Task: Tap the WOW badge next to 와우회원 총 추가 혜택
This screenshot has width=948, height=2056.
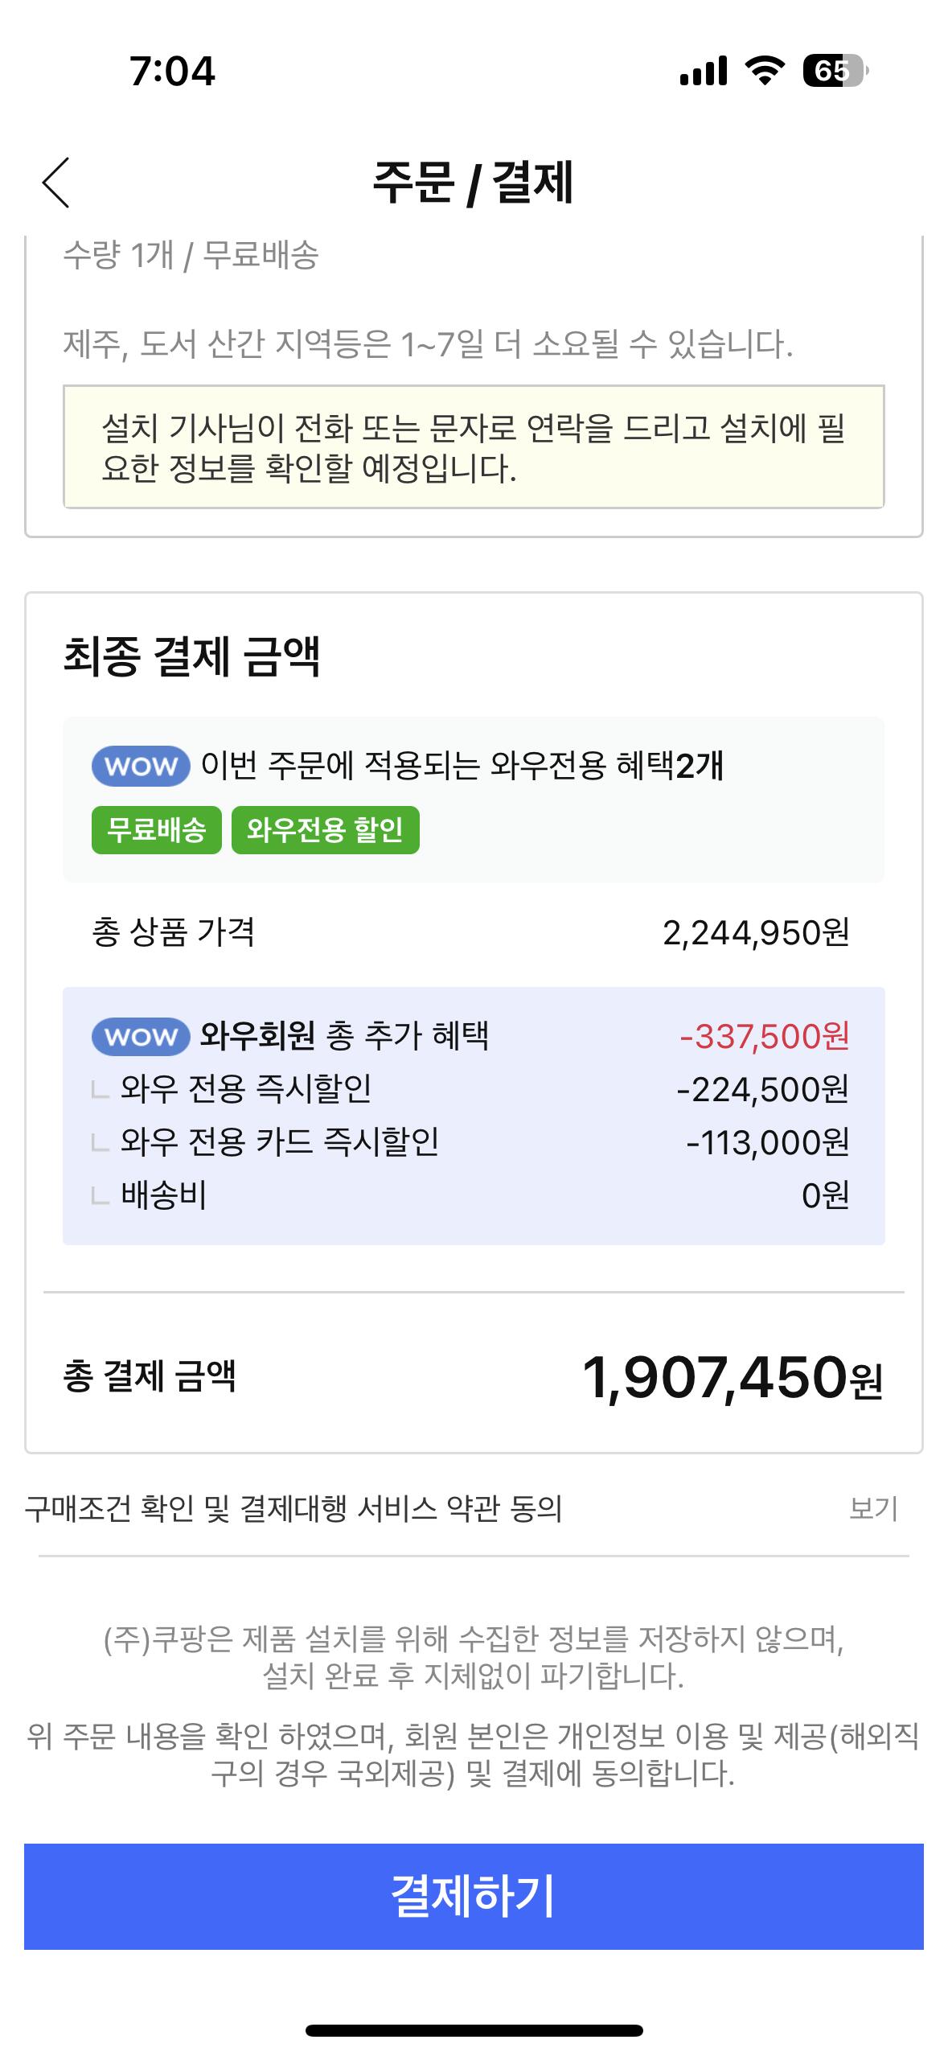Action: pos(141,1036)
